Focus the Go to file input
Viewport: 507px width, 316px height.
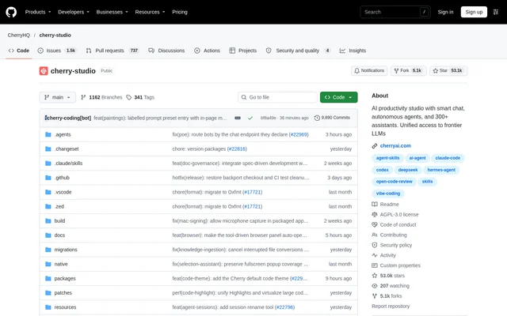277,97
